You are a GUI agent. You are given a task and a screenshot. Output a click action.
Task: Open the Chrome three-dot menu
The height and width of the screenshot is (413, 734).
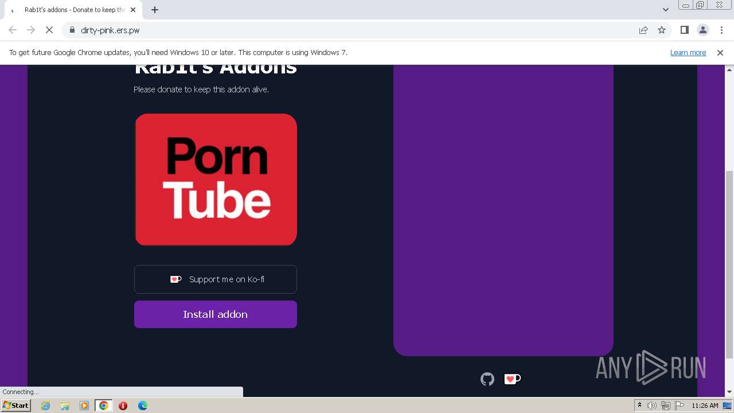(x=721, y=30)
